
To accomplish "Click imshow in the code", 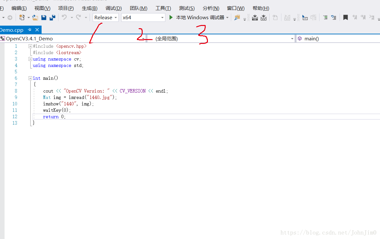I will pos(51,104).
